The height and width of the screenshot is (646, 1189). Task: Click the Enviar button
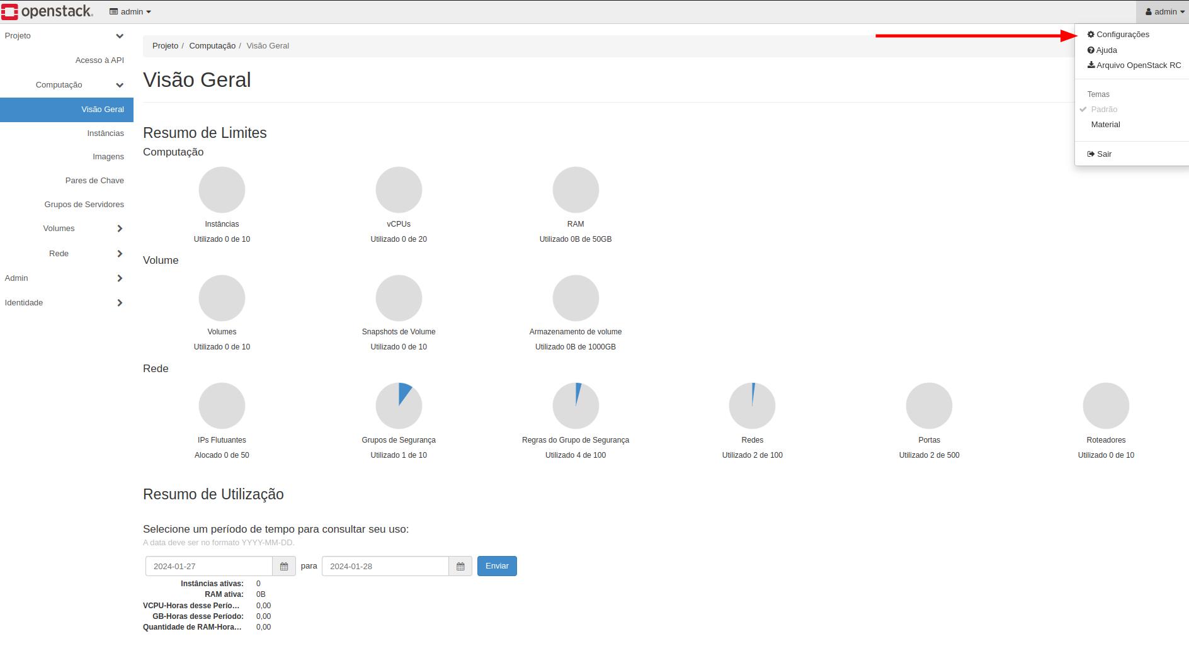pos(497,566)
